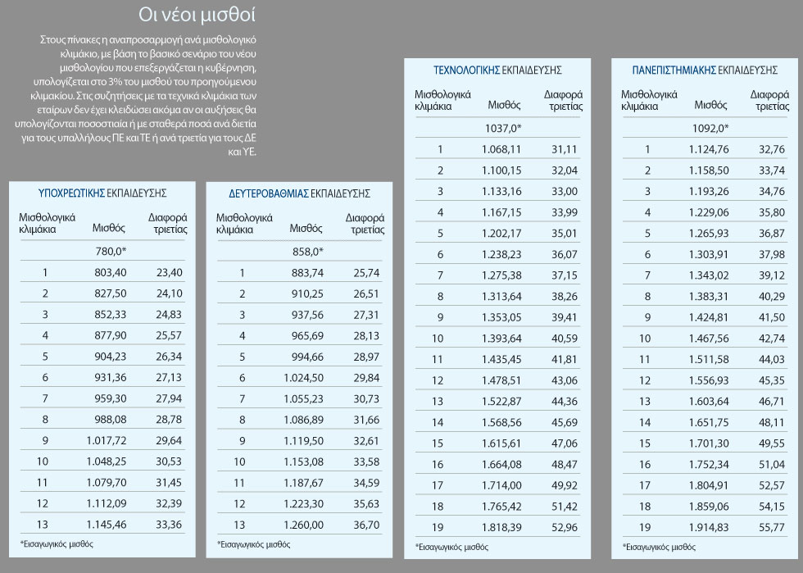Viewport: 803px width, 573px height.
Task: Click the Μισθολογικά κλιμάκια header in the compulsory table
Action: 48,224
